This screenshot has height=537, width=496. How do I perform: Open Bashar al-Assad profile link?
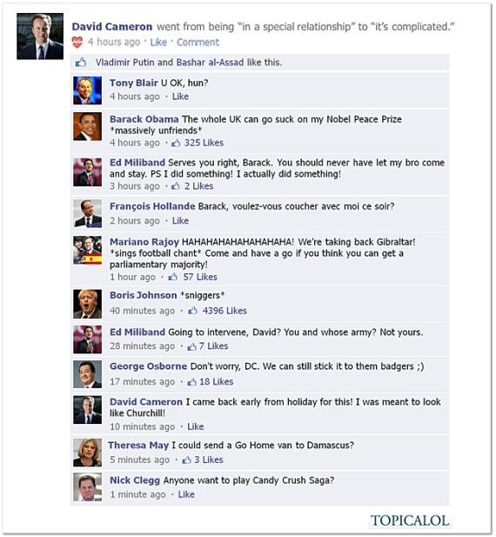pos(211,63)
